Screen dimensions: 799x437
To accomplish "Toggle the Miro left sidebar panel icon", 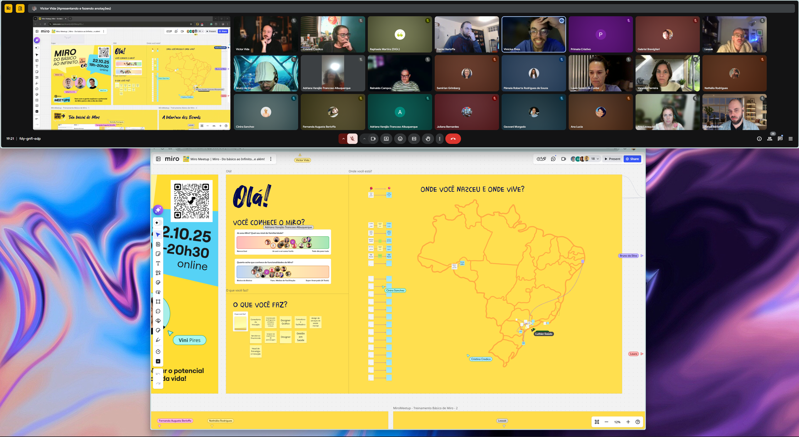I will 158,159.
